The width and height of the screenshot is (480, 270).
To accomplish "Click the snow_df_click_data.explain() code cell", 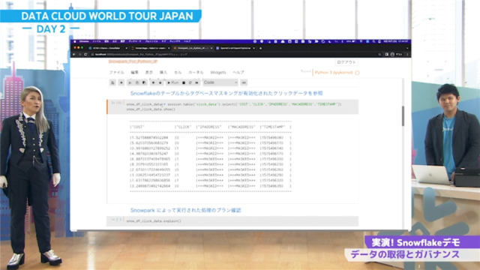I will pyautogui.click(x=232, y=221).
